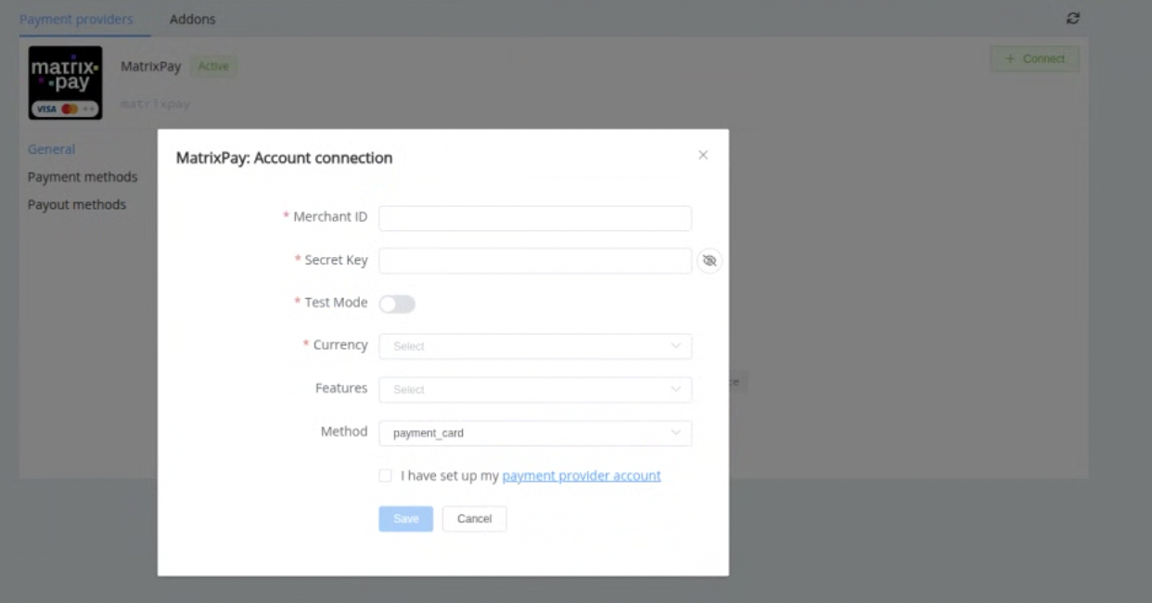This screenshot has height=603, width=1152.
Task: Cancel the account connection dialog
Action: (474, 519)
